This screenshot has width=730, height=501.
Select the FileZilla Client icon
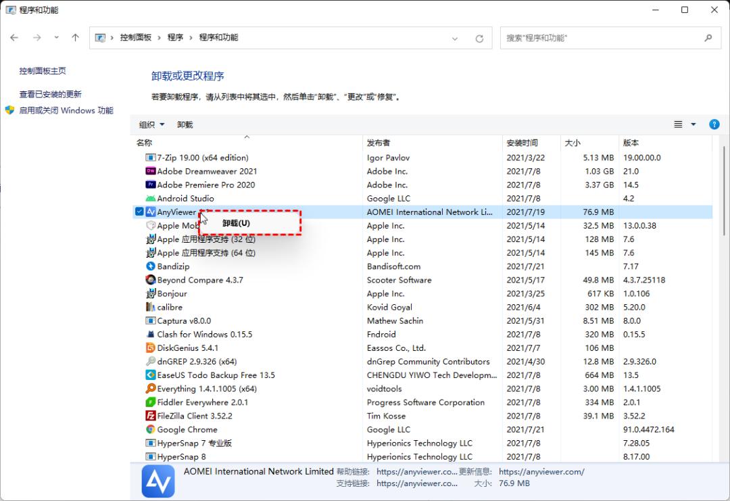tap(150, 416)
